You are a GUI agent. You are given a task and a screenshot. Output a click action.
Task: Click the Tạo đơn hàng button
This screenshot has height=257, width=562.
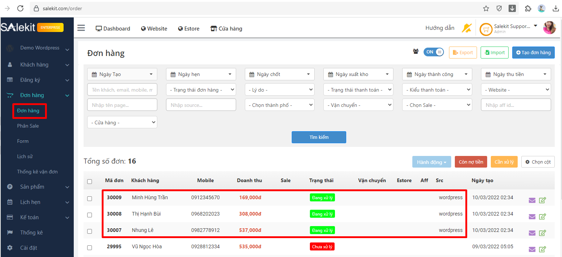click(x=533, y=52)
